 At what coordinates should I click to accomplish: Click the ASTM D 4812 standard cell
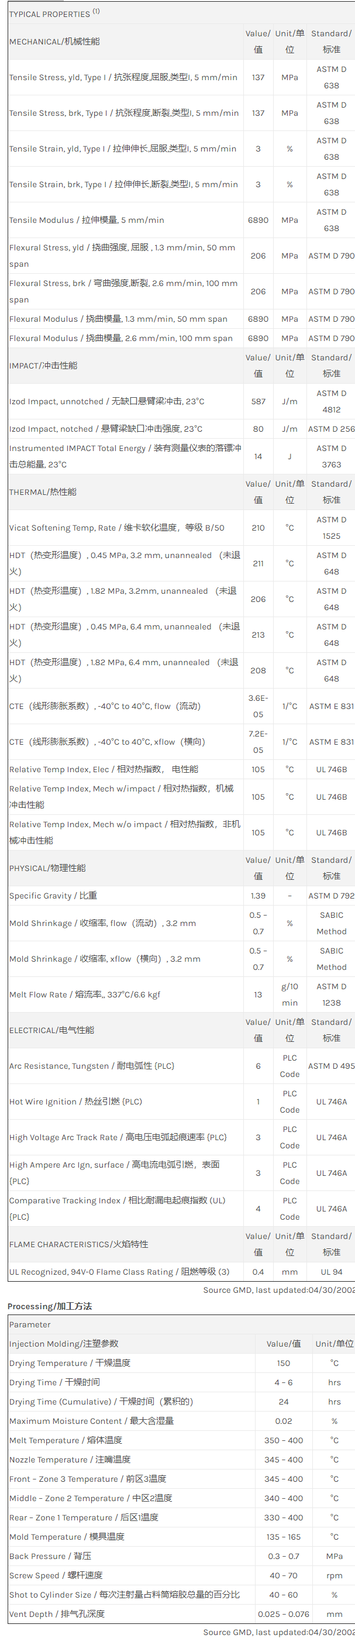point(331,402)
